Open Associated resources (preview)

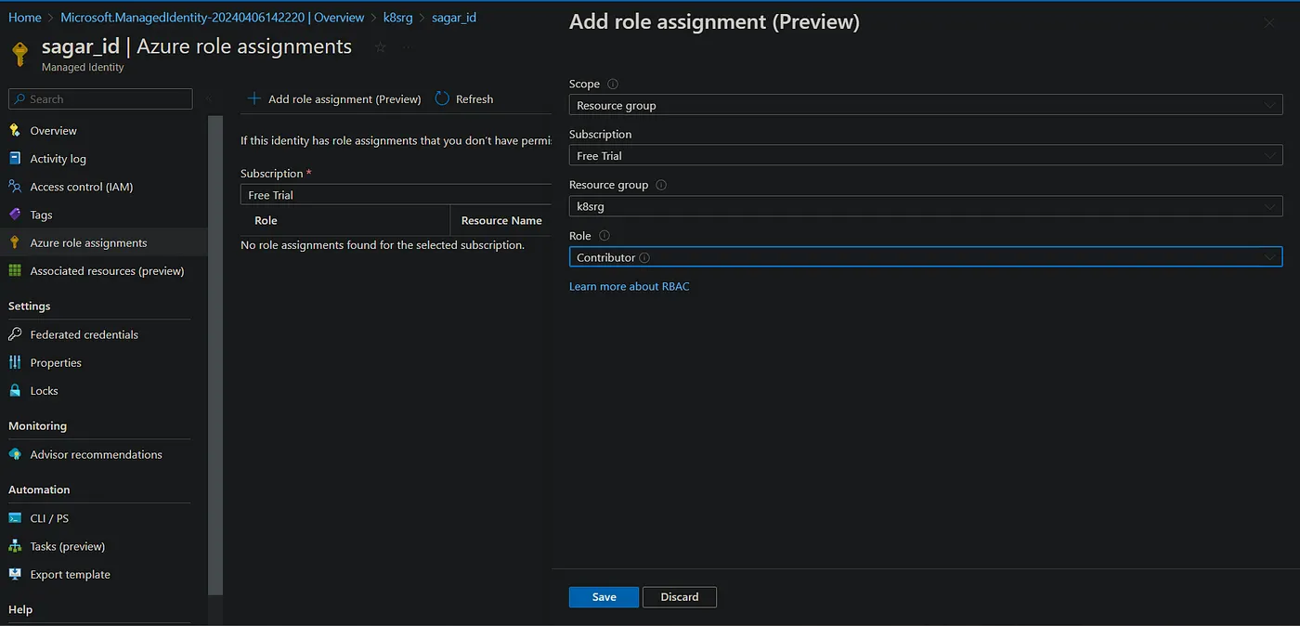tap(107, 270)
